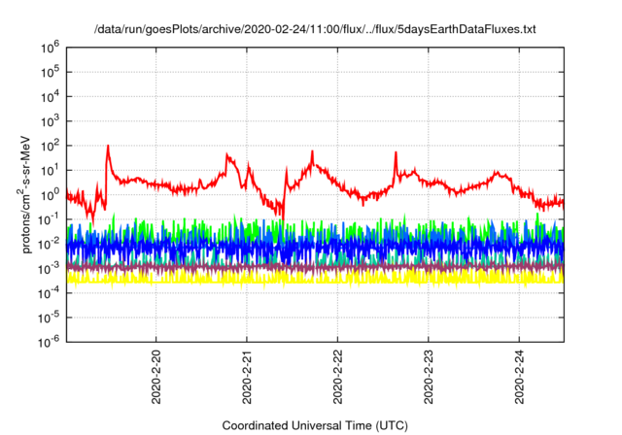Click the 10^5 y-axis tick label
The width and height of the screenshot is (622, 435).
50,72
